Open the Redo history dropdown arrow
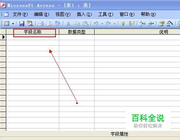180x140 pixels. click(114, 24)
